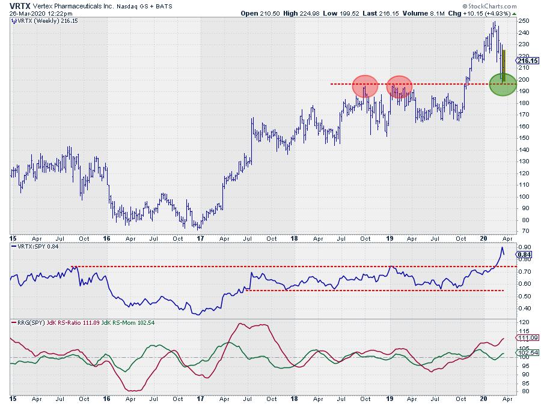Click the VRTX ticker symbol in the header

click(19, 5)
